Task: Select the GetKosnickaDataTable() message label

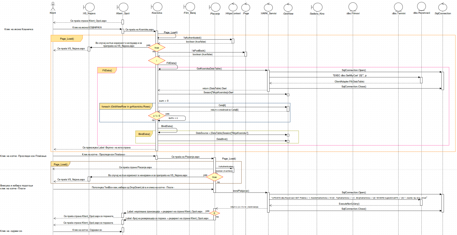Action: click(209, 69)
